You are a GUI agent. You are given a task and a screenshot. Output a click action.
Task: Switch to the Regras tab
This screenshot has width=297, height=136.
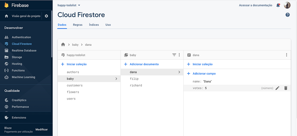coord(78,25)
